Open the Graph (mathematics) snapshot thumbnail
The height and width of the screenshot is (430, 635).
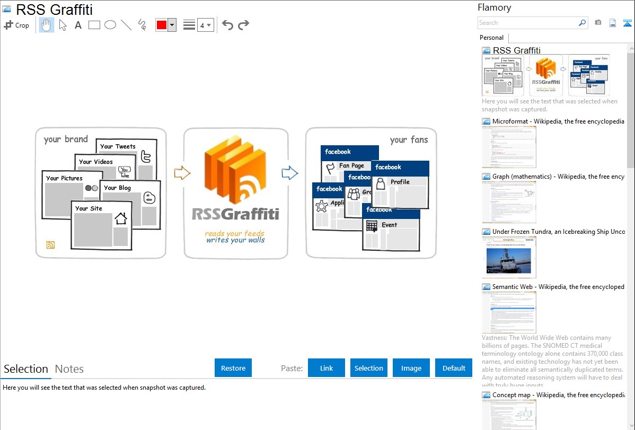coord(509,202)
